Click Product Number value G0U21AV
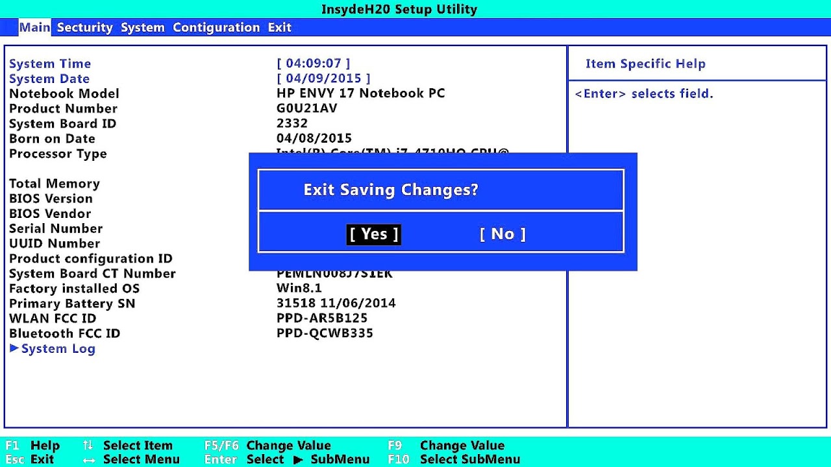 click(x=307, y=108)
